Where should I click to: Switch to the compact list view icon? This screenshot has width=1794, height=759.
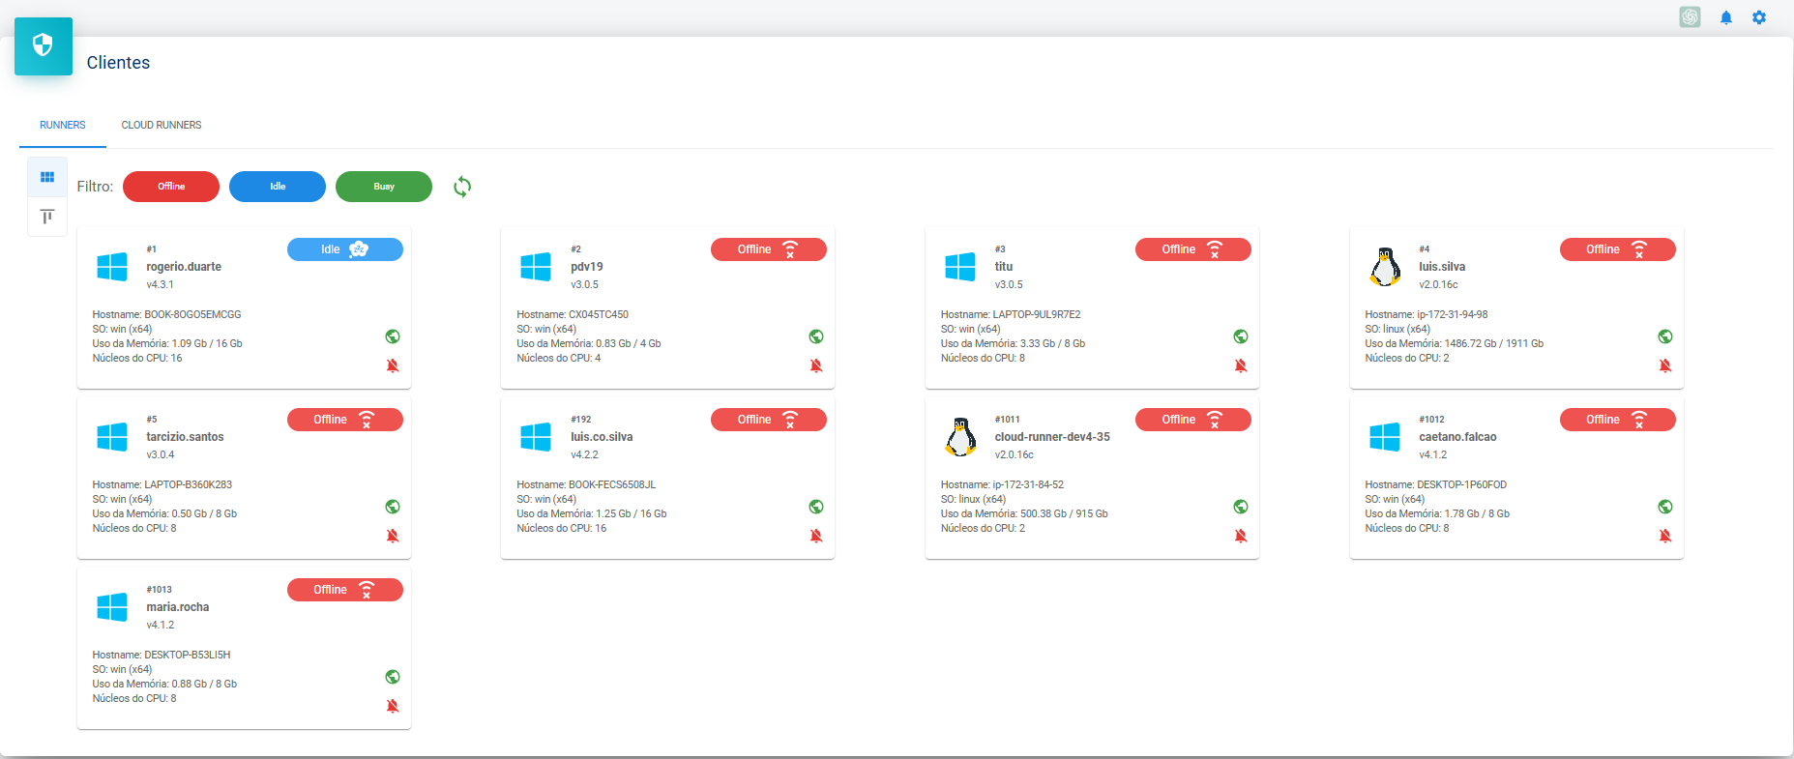(47, 217)
